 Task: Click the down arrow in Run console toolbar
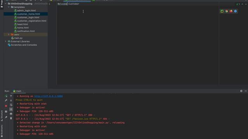tap(11, 100)
